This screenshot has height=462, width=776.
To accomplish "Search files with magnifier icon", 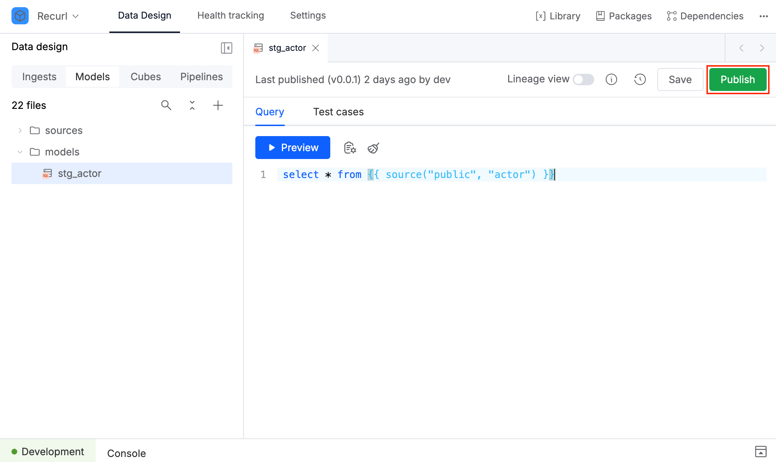I will click(166, 105).
